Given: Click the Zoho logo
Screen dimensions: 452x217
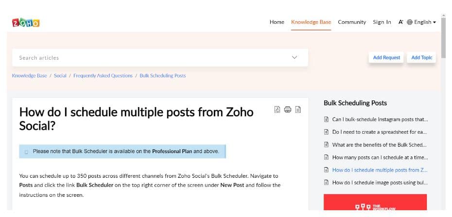Looking at the screenshot, I should (x=26, y=22).
